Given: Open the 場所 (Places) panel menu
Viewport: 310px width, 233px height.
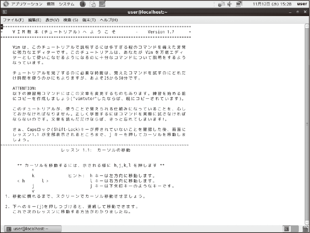Looking at the screenshot, I should coord(51,4).
